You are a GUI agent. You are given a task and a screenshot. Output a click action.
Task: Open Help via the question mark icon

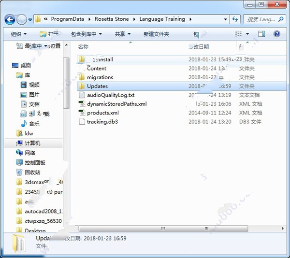pyautogui.click(x=276, y=34)
